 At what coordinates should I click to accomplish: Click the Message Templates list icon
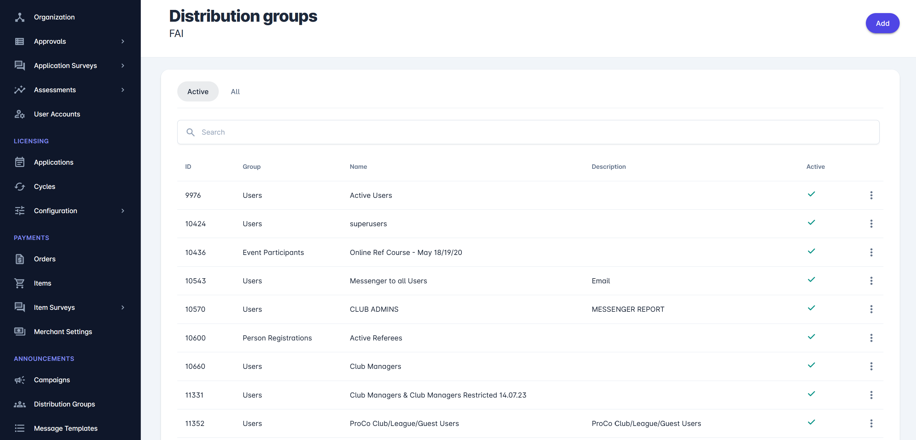click(19, 428)
